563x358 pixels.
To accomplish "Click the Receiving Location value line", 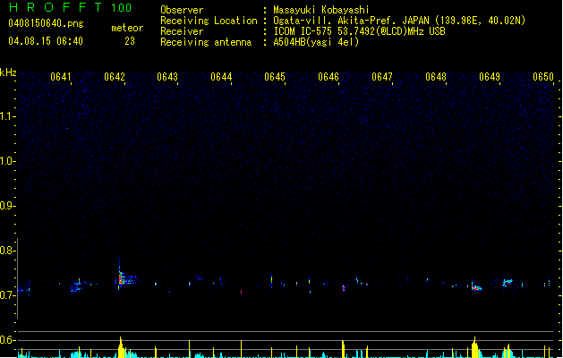I will pos(399,21).
